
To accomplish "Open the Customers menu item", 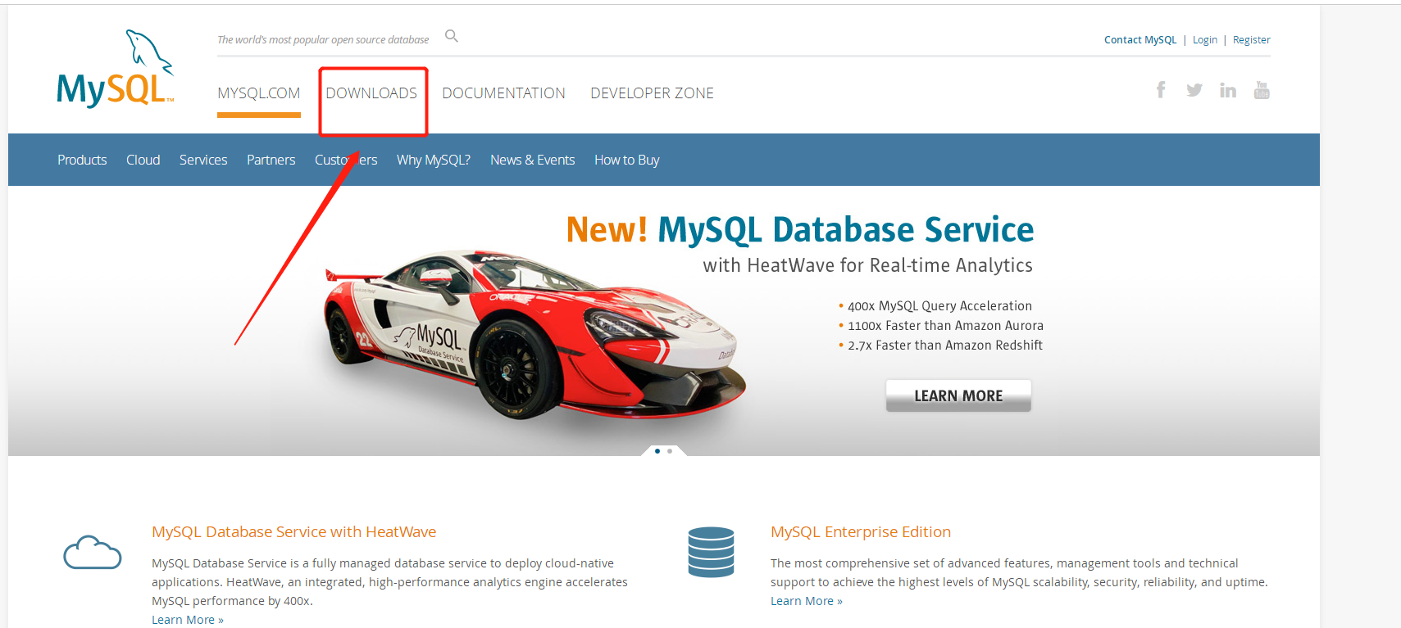I will [x=346, y=160].
